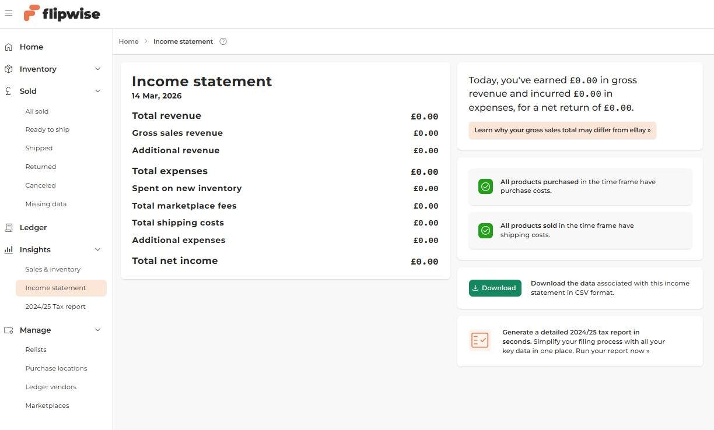
Task: Navigate to Home via the breadcrumb
Action: coord(128,41)
